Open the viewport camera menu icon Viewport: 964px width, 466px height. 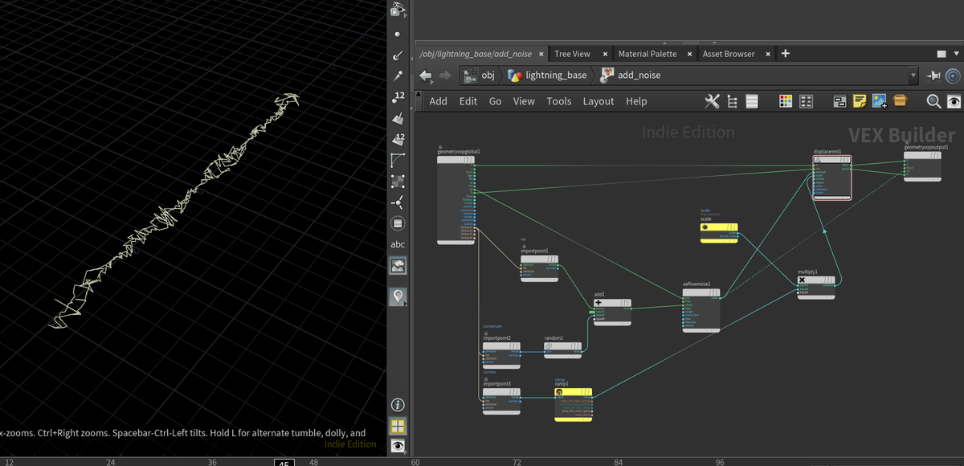398,10
